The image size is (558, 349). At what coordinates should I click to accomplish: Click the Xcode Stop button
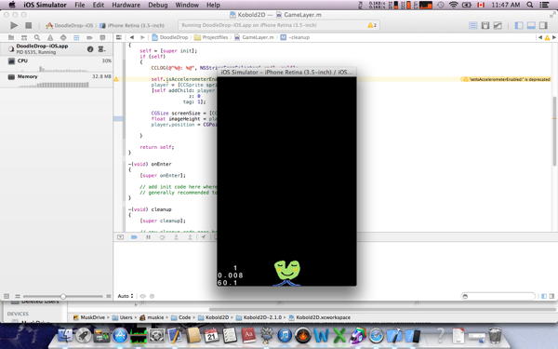[29, 25]
